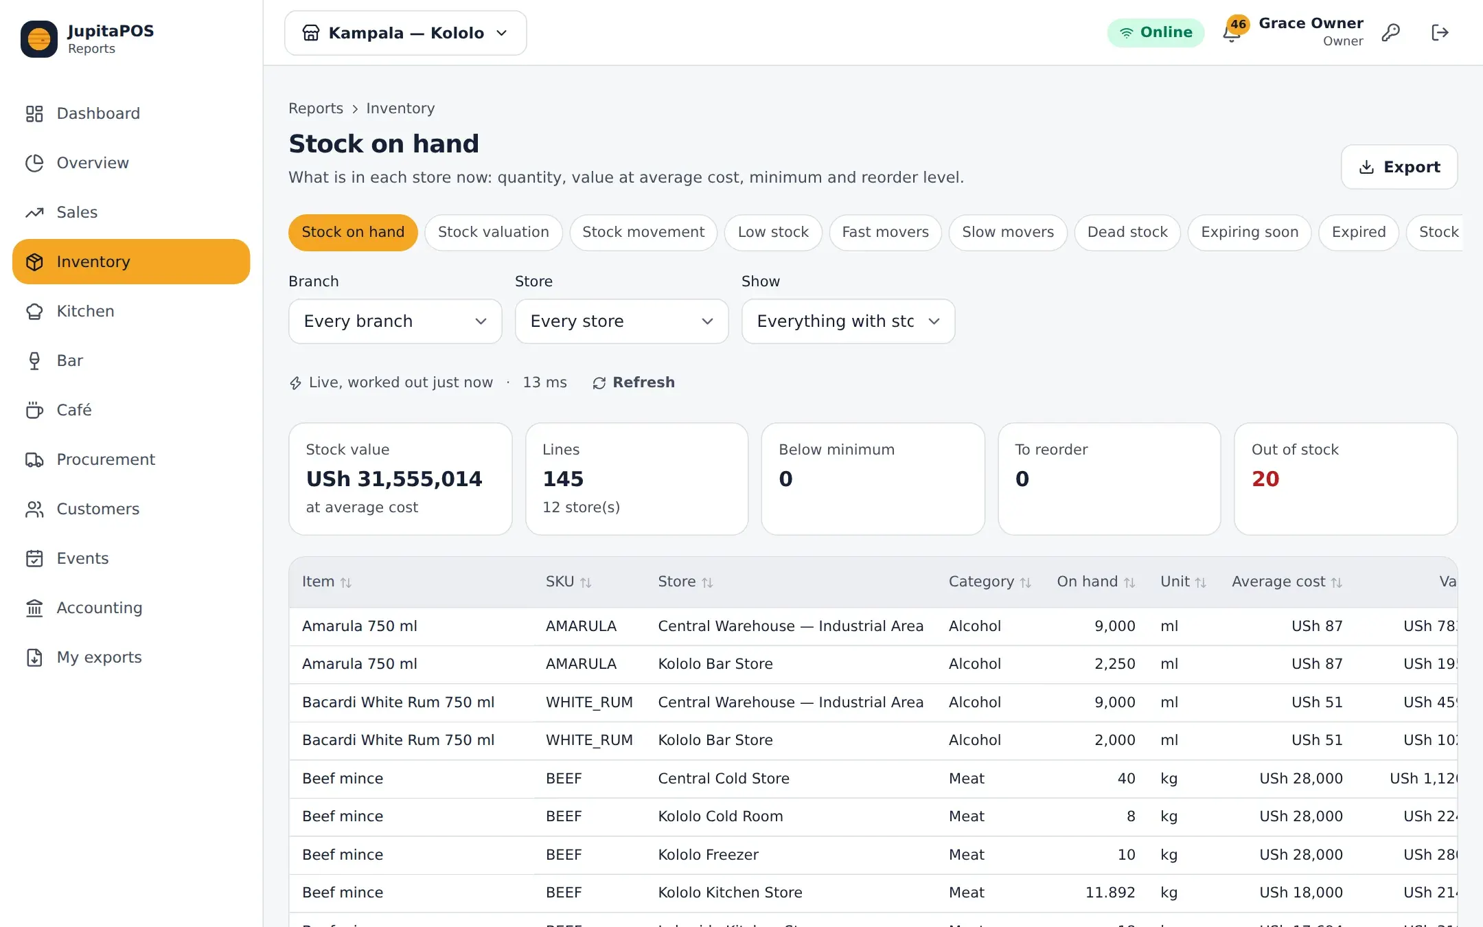Sort table by Category column
Viewport: 1483px width, 927px height.
[990, 582]
